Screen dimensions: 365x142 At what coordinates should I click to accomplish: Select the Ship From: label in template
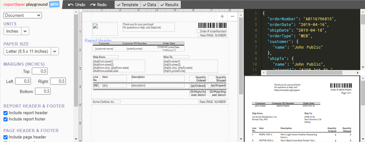[x=106, y=57]
